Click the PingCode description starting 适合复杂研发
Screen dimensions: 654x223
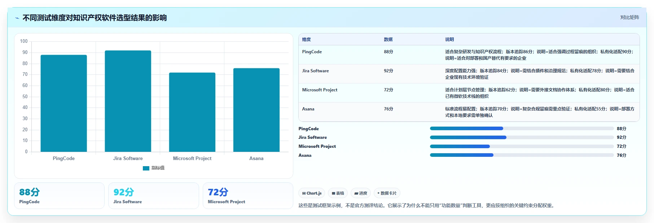point(540,55)
